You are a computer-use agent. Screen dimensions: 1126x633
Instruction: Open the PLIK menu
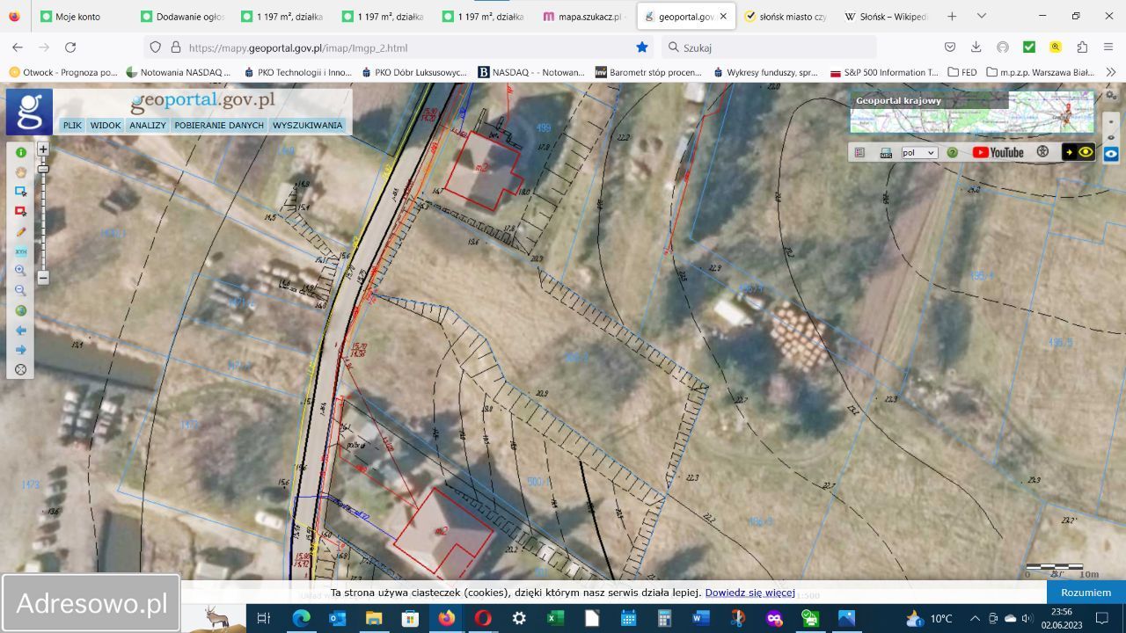point(72,126)
